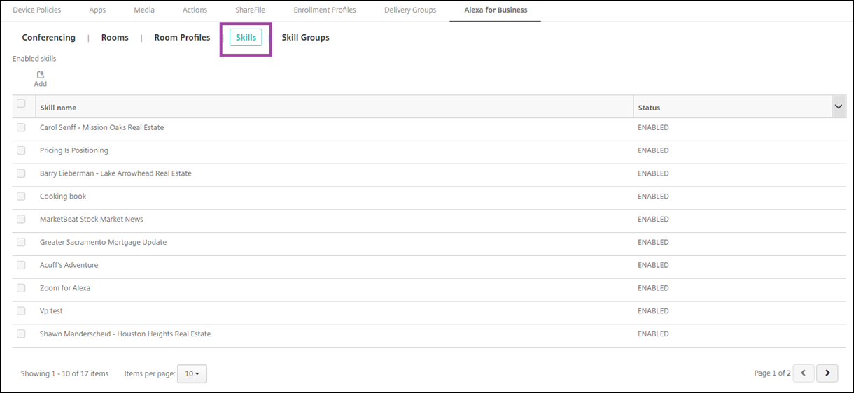Open the Delivery Groups tab

click(x=409, y=10)
